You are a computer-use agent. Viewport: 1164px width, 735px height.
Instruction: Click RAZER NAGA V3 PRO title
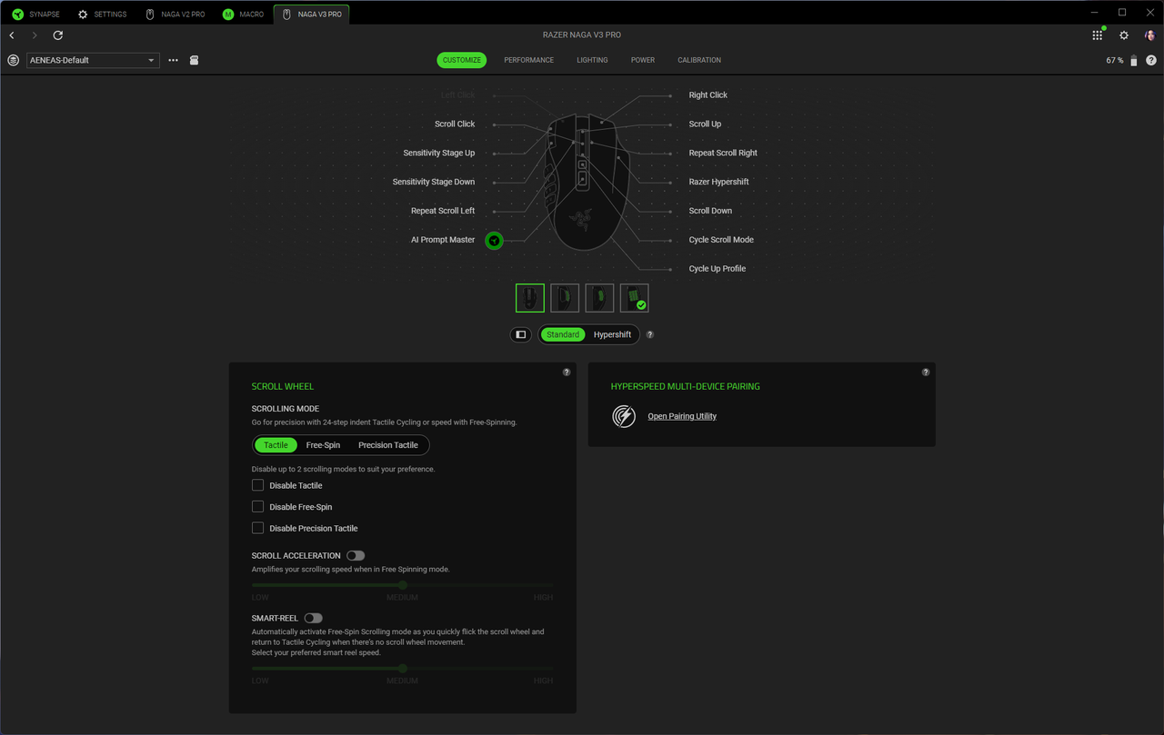(x=582, y=35)
